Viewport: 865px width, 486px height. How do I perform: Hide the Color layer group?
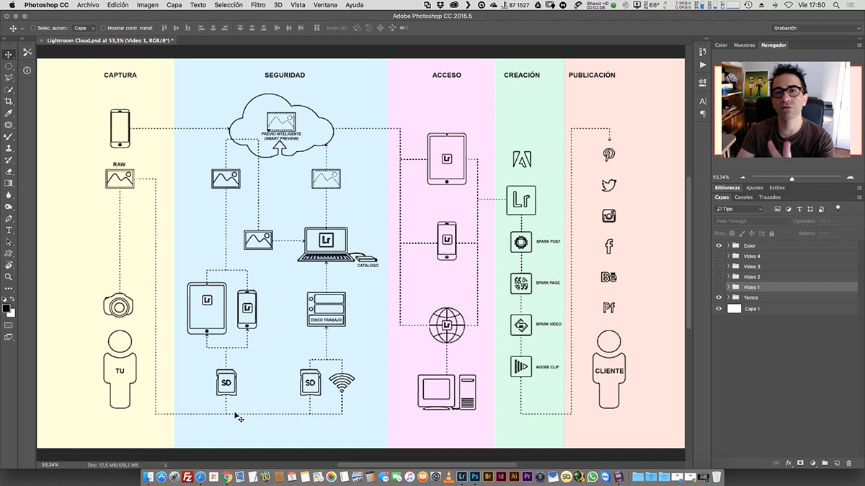[719, 246]
